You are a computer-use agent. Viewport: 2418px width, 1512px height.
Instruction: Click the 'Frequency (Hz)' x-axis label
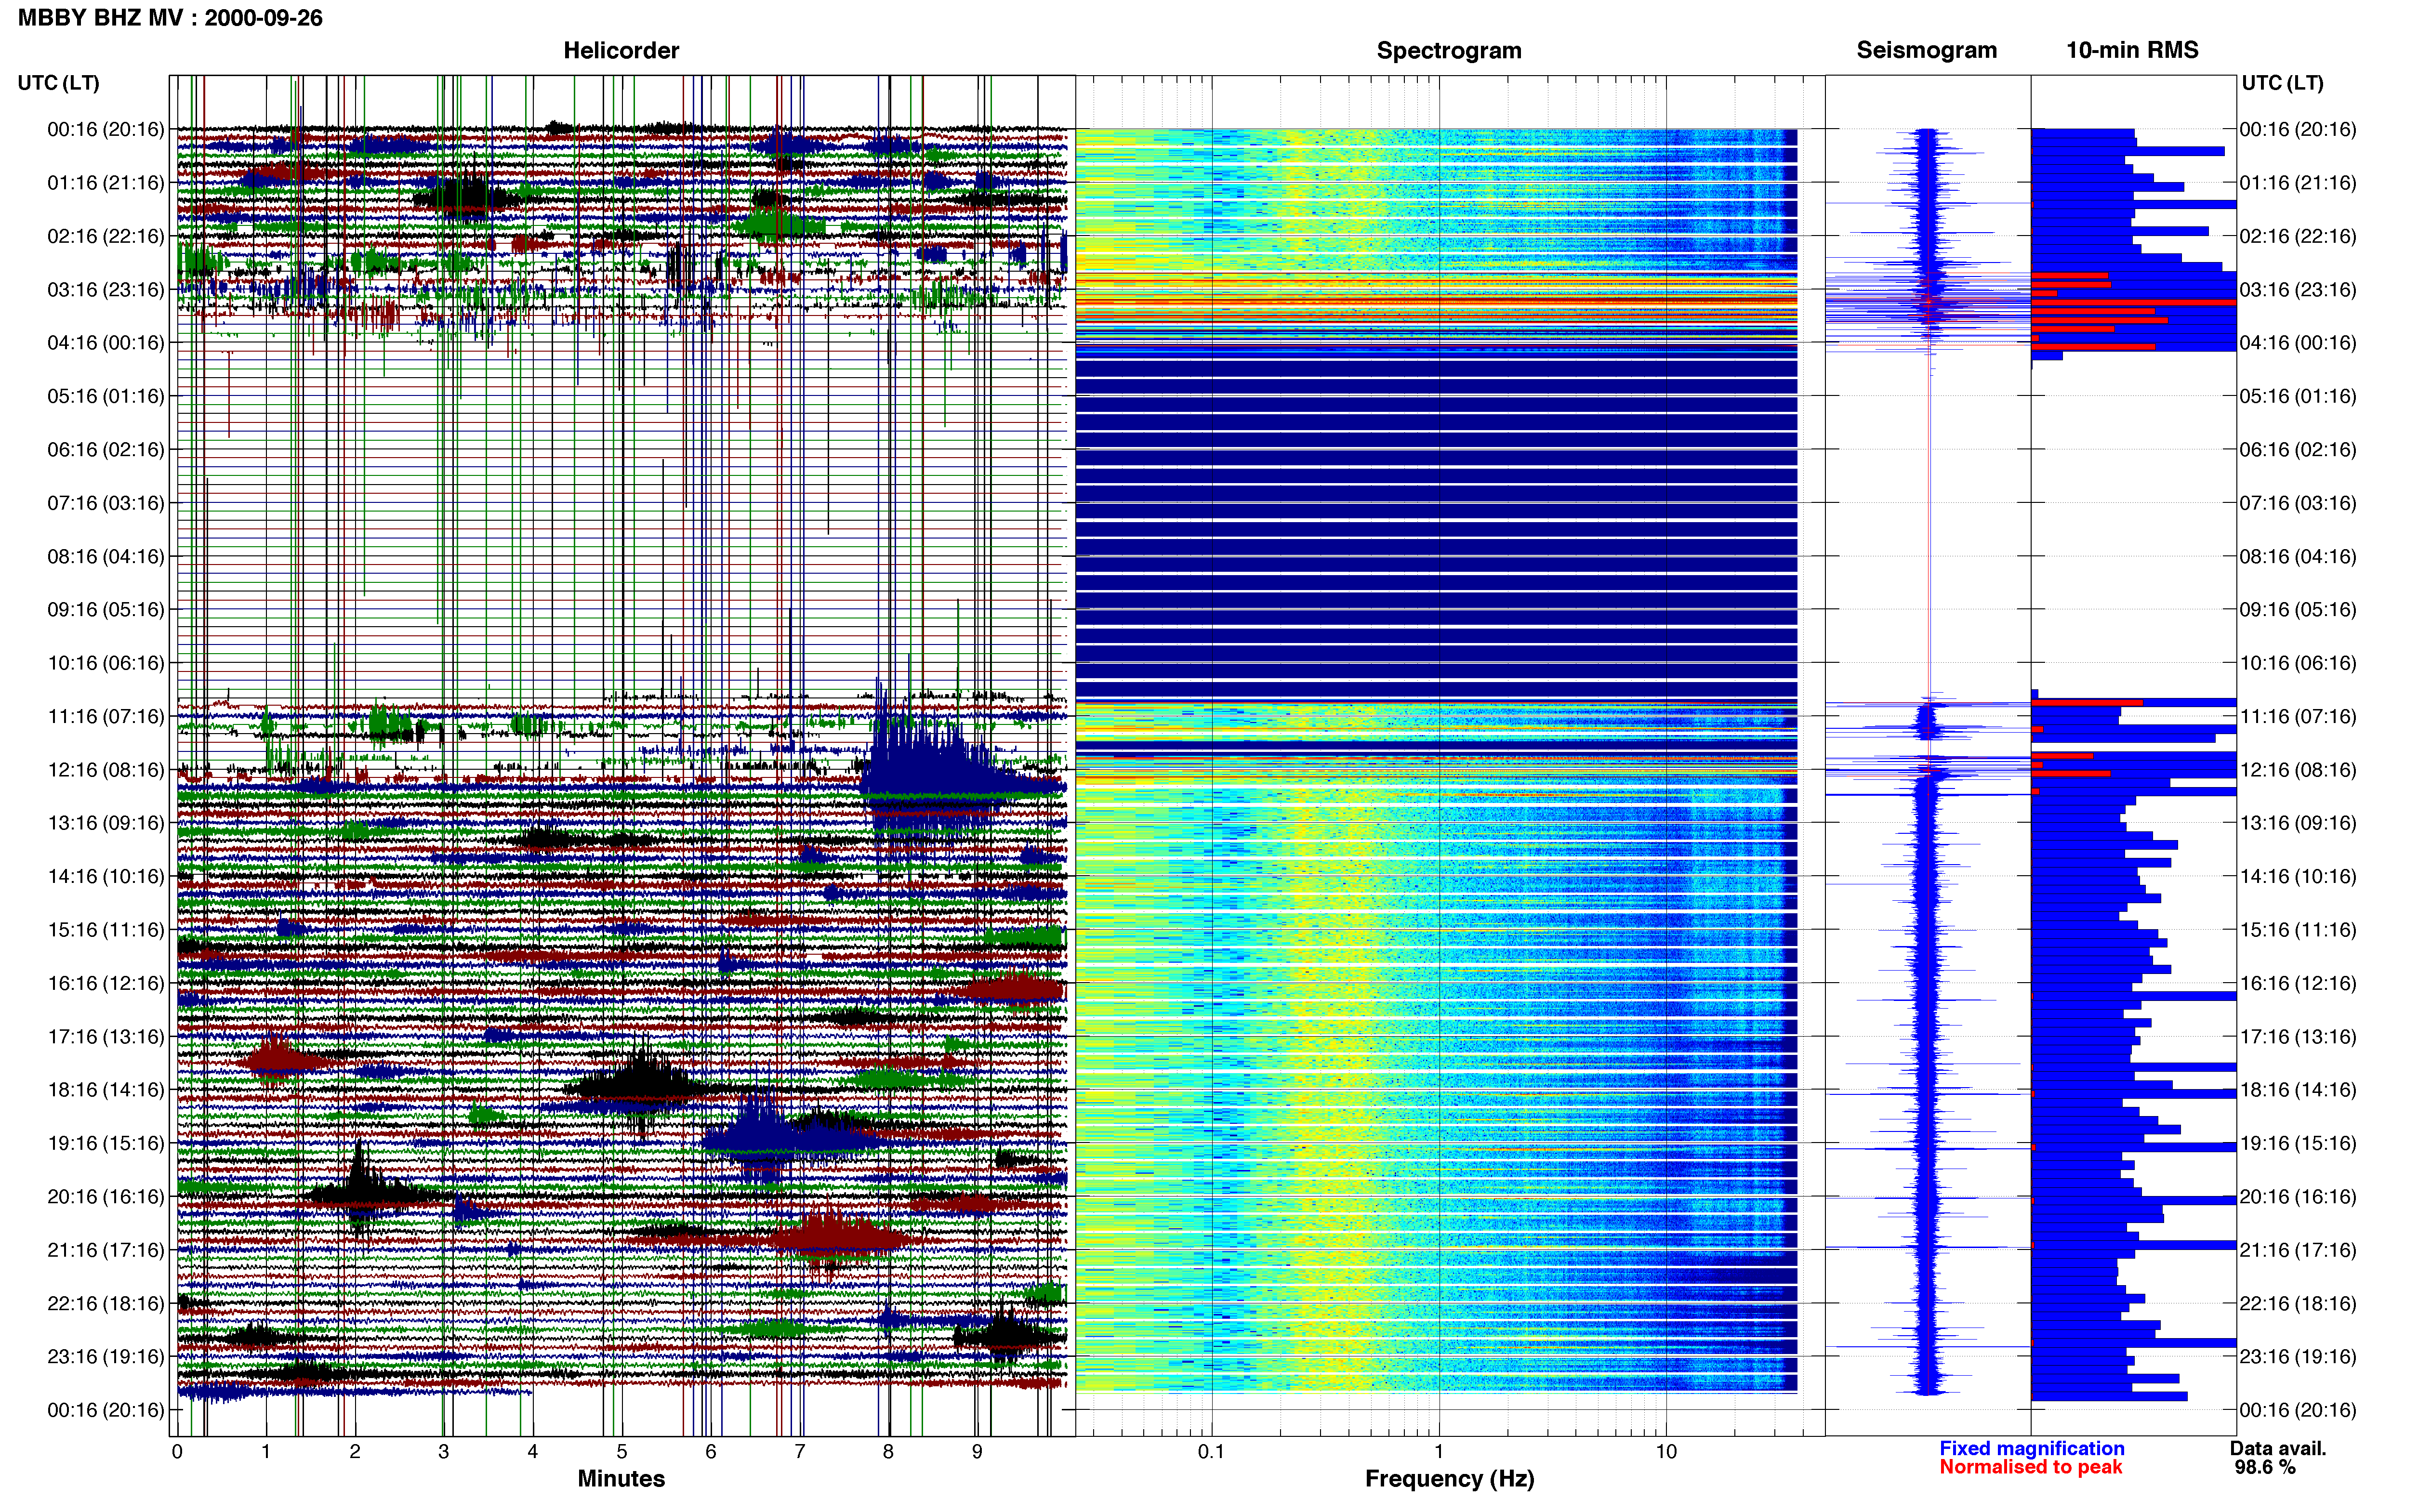[1449, 1479]
